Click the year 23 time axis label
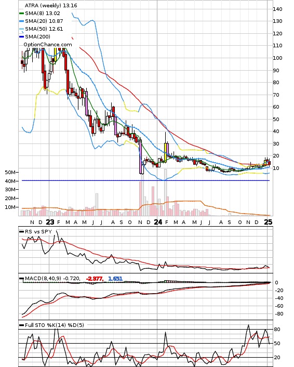 [50, 222]
